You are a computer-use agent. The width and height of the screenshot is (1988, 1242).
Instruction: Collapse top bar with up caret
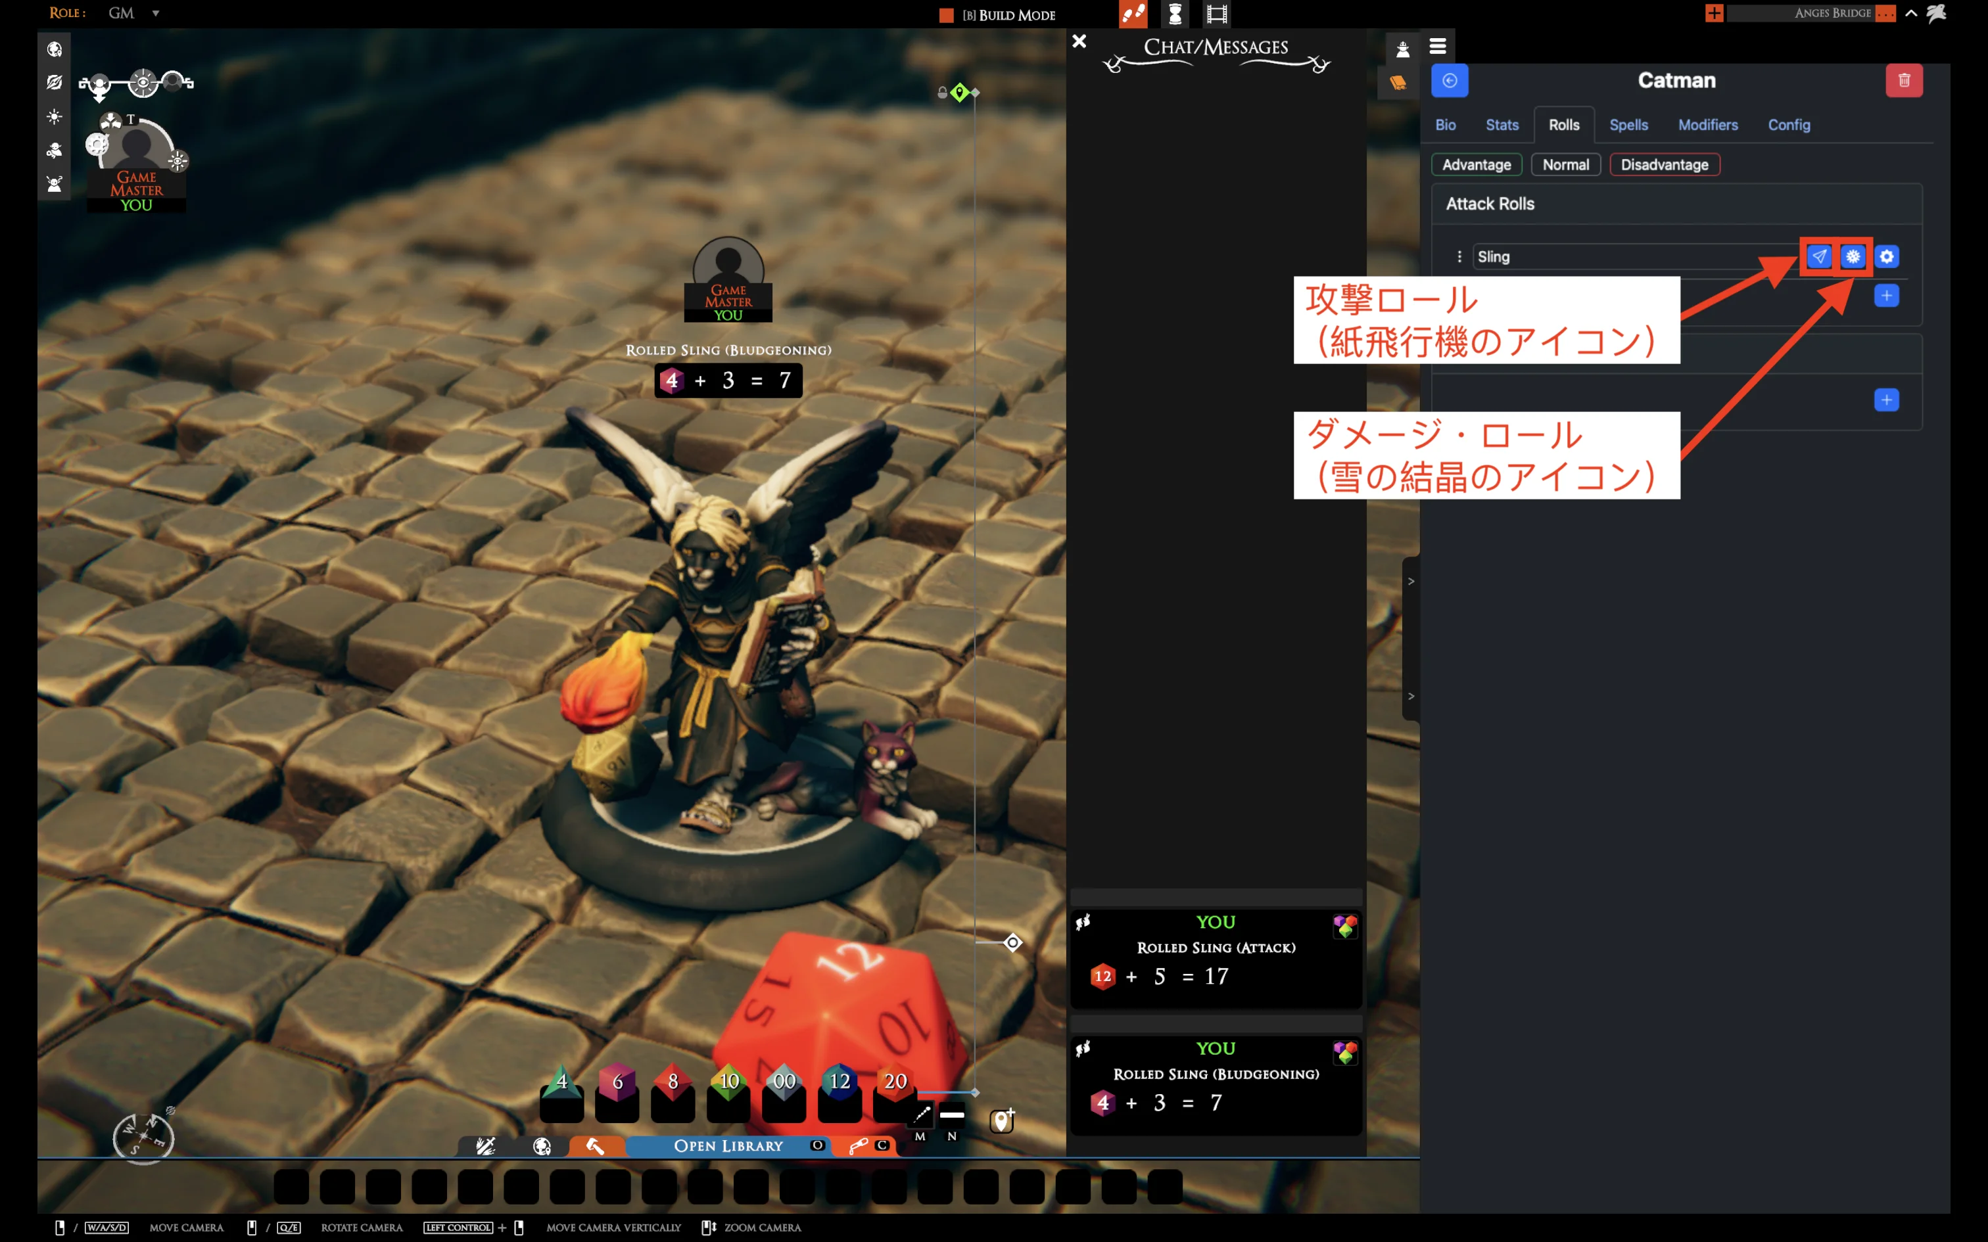click(x=1911, y=13)
